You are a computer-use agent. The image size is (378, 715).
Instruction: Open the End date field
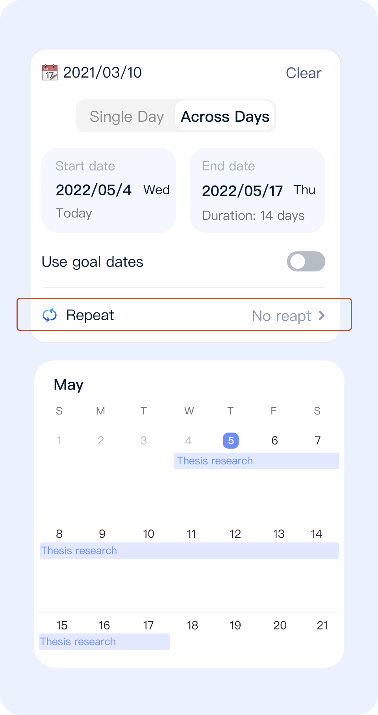point(257,190)
